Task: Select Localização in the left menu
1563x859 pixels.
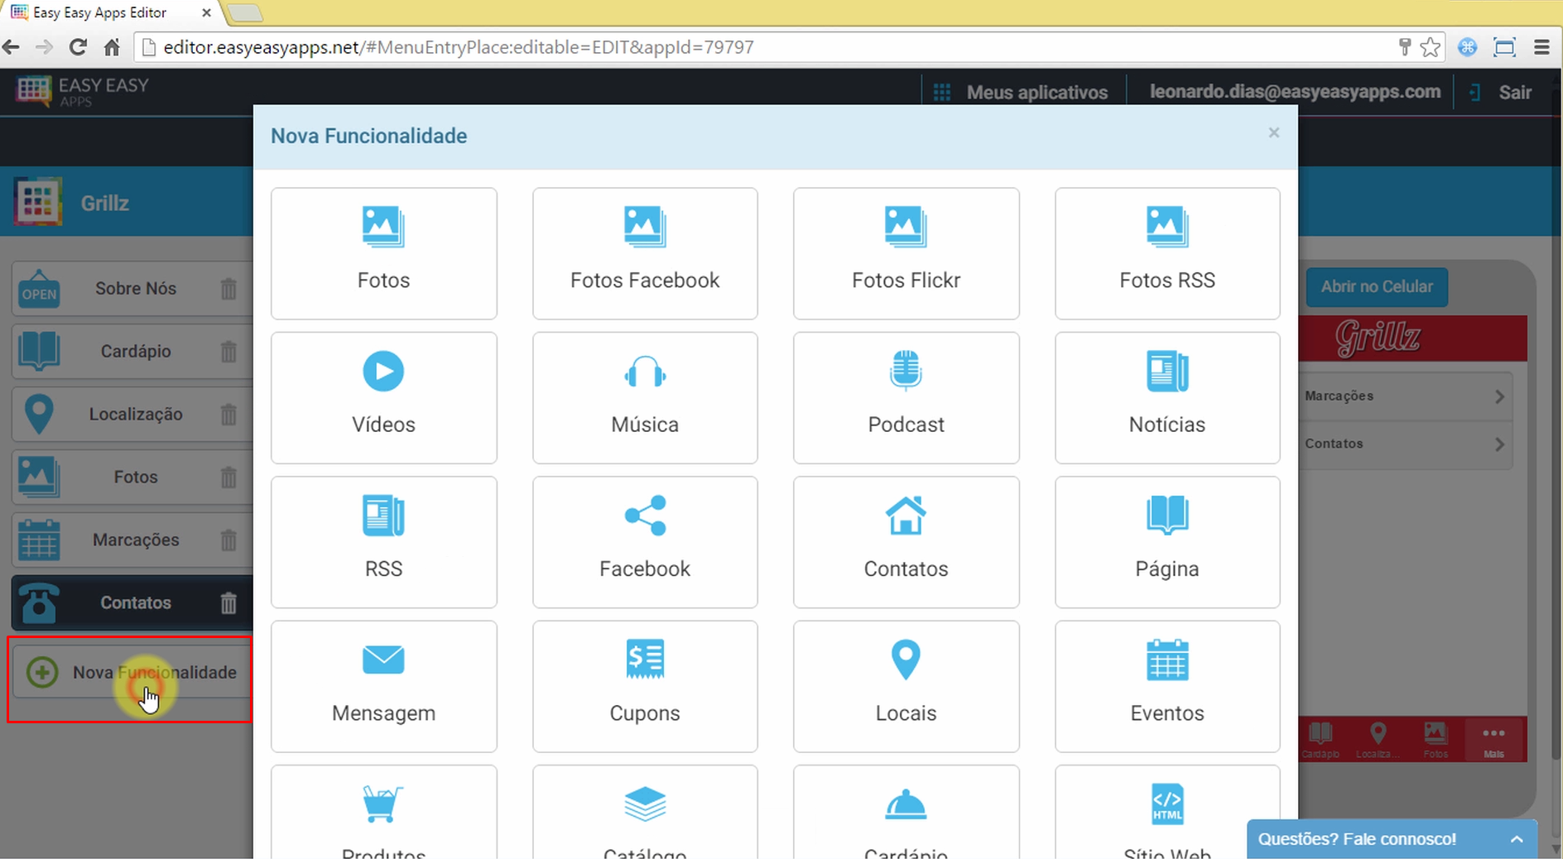Action: pos(135,415)
